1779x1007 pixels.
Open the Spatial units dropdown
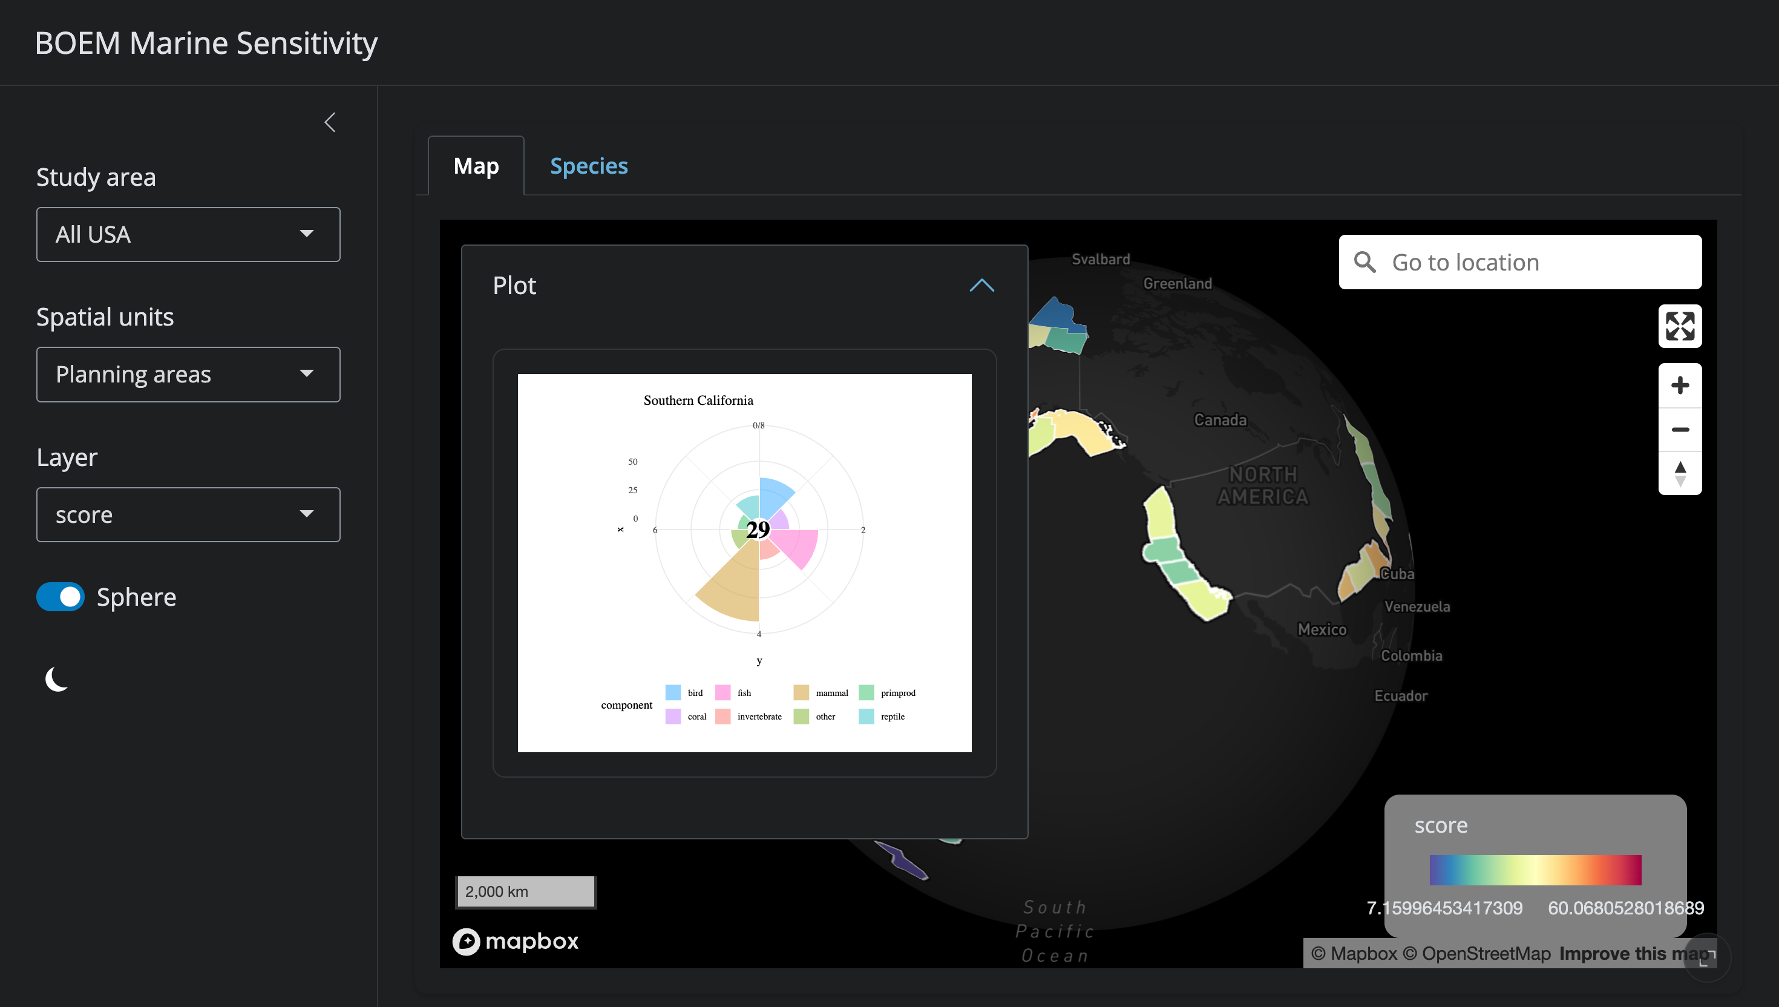coord(188,374)
